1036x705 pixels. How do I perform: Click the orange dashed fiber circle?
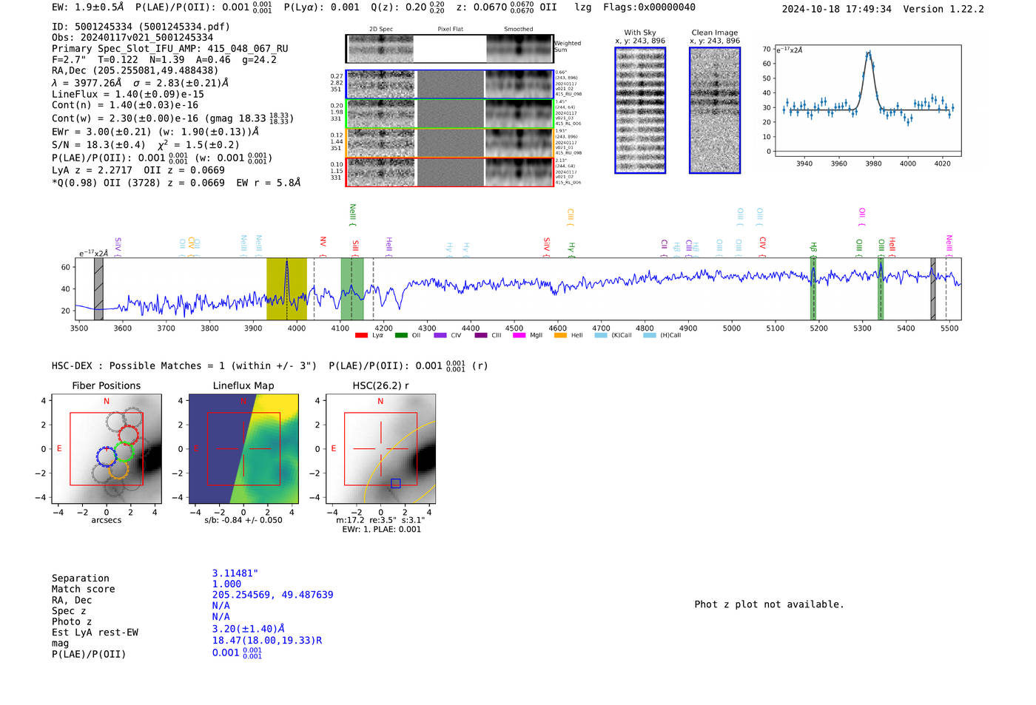coord(118,469)
